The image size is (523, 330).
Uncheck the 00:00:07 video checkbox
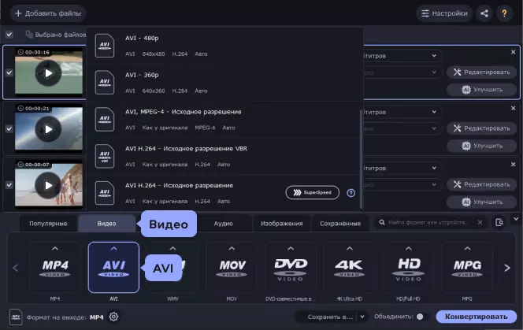click(9, 184)
